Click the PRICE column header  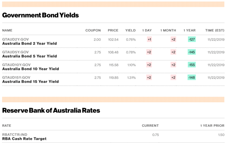(x=113, y=30)
